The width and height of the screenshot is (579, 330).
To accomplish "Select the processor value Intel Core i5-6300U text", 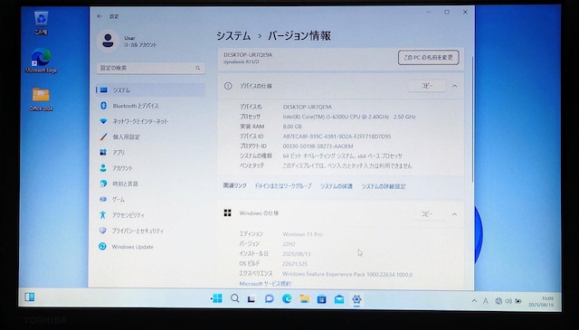I will click(349, 117).
